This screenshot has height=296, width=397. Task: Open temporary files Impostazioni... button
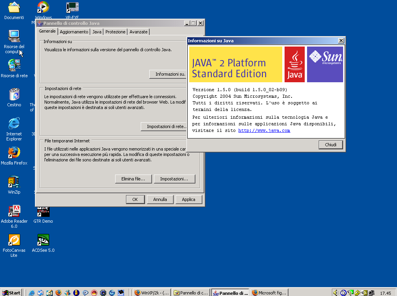[x=174, y=179]
